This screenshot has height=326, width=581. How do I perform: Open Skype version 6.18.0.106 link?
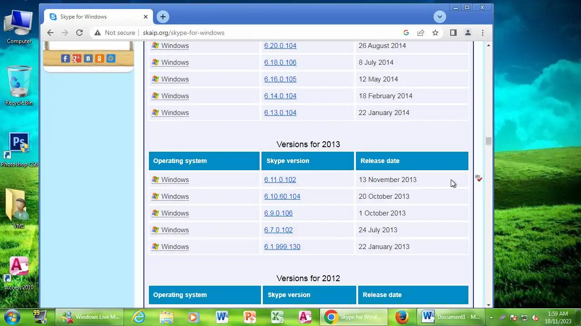[280, 62]
